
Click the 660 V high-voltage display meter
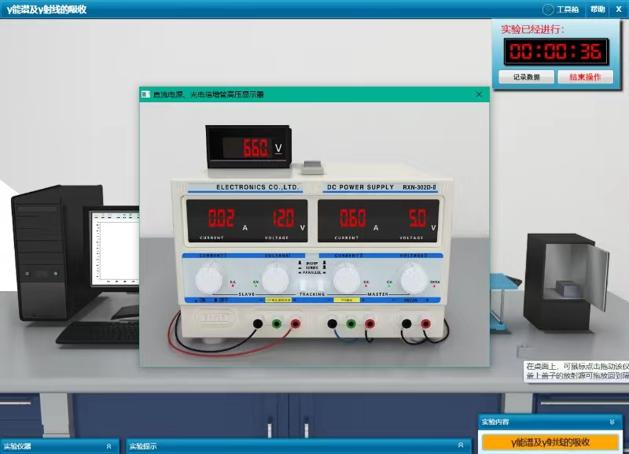tap(248, 147)
